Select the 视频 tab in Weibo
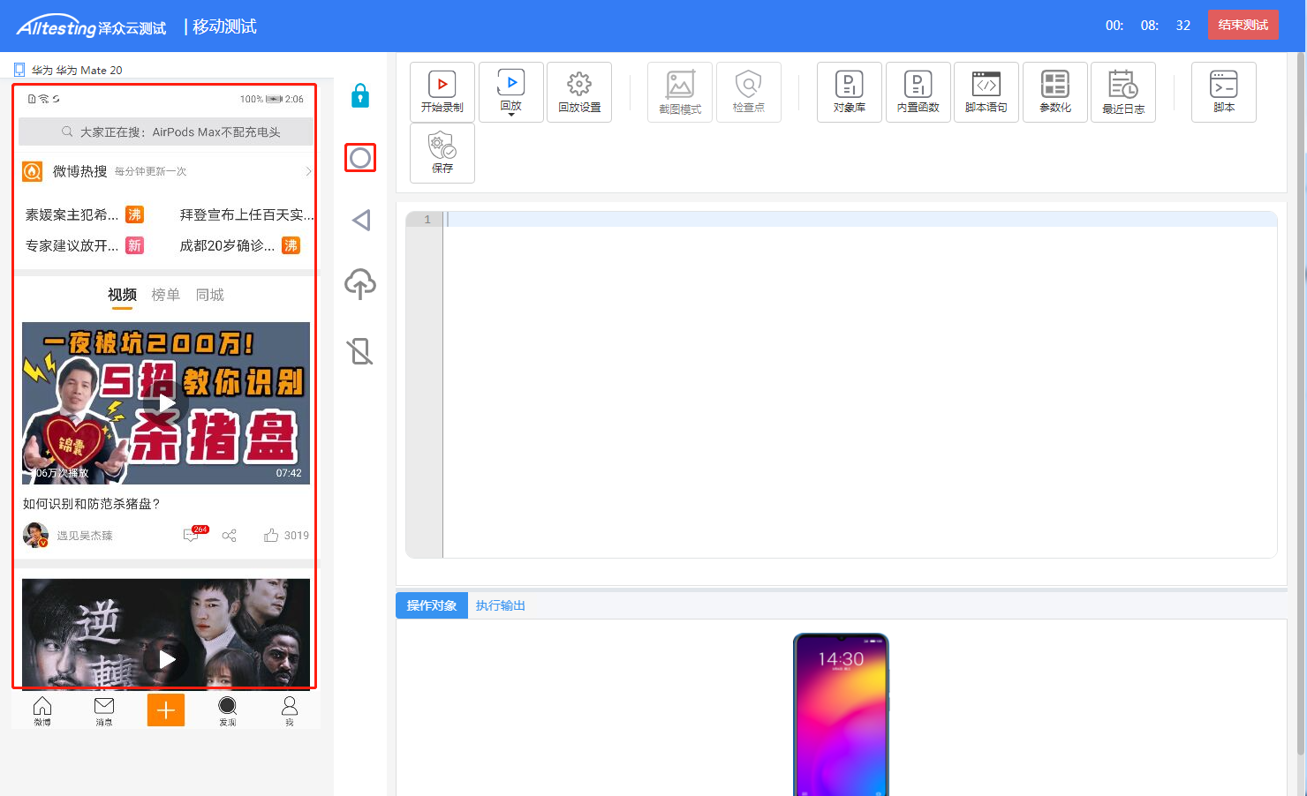Image resolution: width=1307 pixels, height=796 pixels. [x=122, y=295]
